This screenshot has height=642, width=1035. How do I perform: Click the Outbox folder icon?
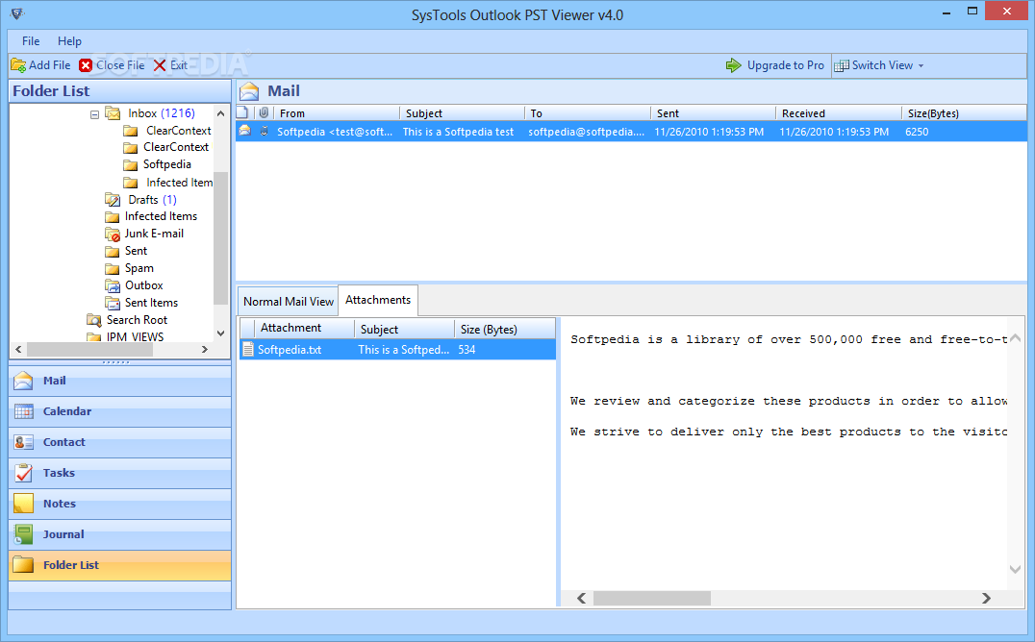pyautogui.click(x=113, y=285)
